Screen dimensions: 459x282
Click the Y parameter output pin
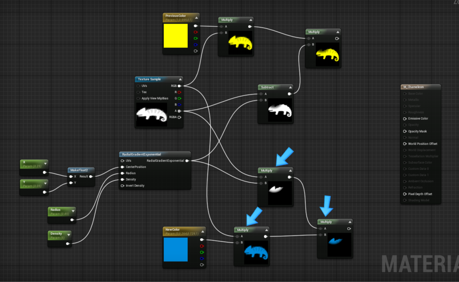tap(45, 192)
